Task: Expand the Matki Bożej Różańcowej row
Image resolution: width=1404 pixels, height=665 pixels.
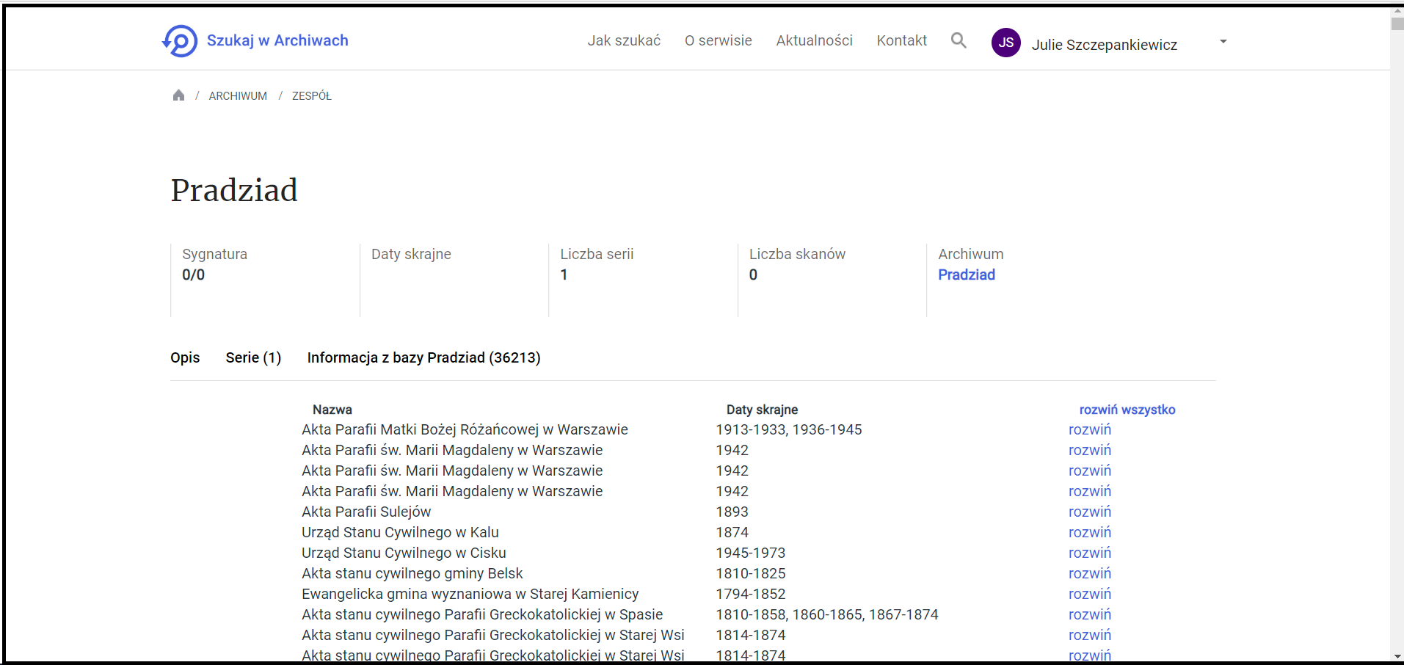Action: coord(1089,429)
